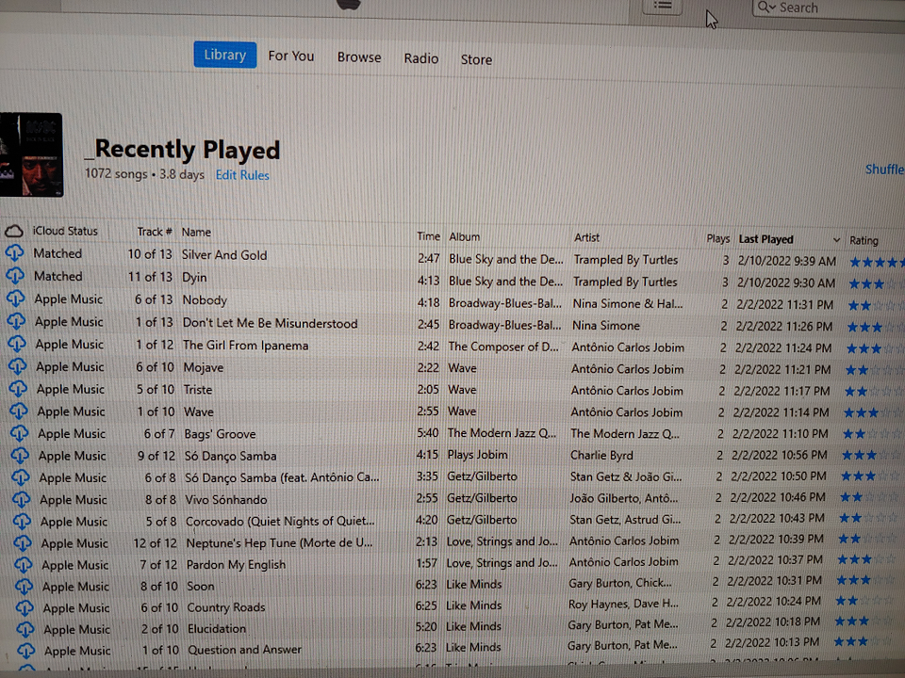Open the Browse tab
The image size is (905, 678).
click(x=359, y=57)
